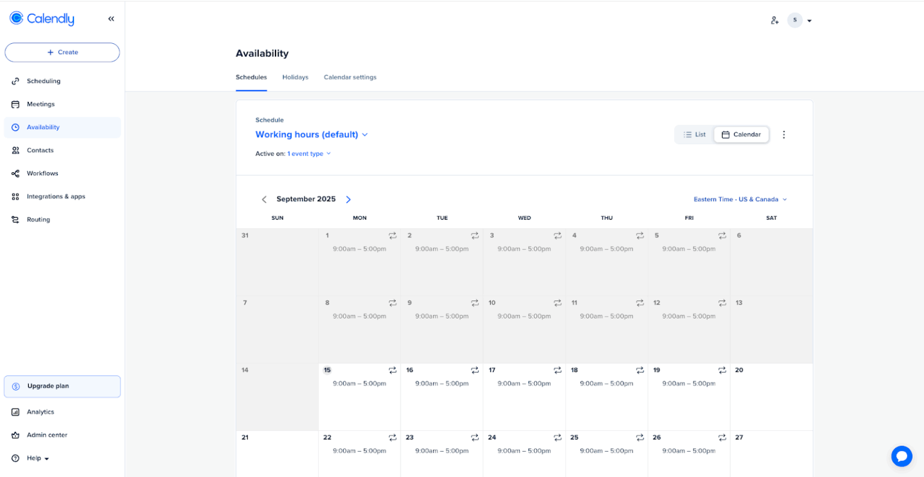Viewport: 924px width, 477px height.
Task: Click the September 2025 month label
Action: (306, 199)
